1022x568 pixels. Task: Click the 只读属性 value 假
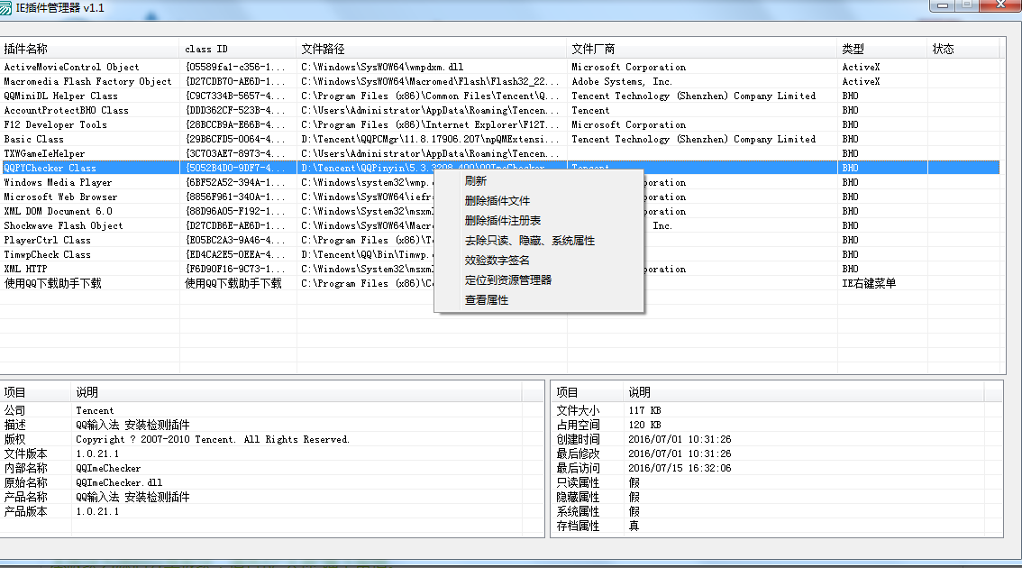tap(634, 482)
